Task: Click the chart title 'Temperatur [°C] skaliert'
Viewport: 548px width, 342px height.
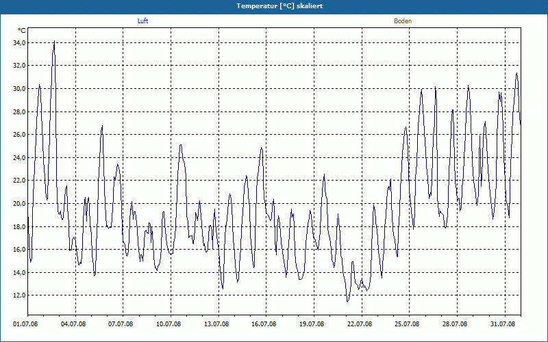Action: click(279, 6)
